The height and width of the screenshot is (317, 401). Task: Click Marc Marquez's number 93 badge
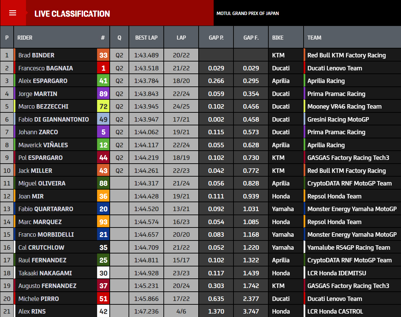pyautogui.click(x=103, y=221)
